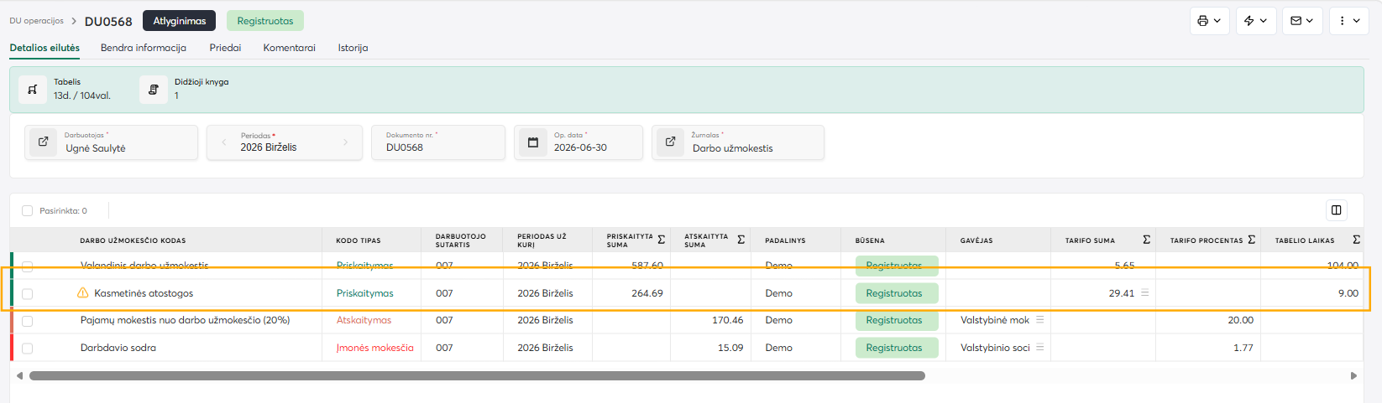Screen dimensions: 1382x403
Task: Open the lightning quick actions dropdown
Action: 1256,21
